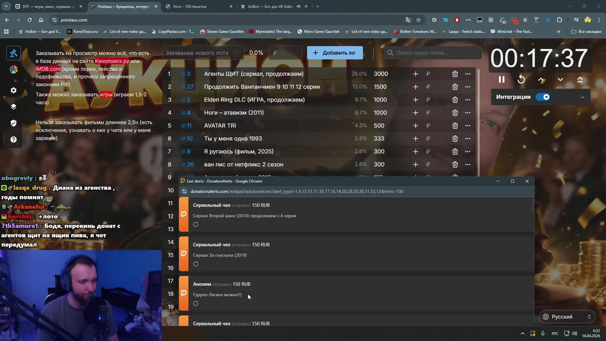Replay the Второй шанс donation alert
Viewport: 606px width, 341px height.
(x=196, y=224)
